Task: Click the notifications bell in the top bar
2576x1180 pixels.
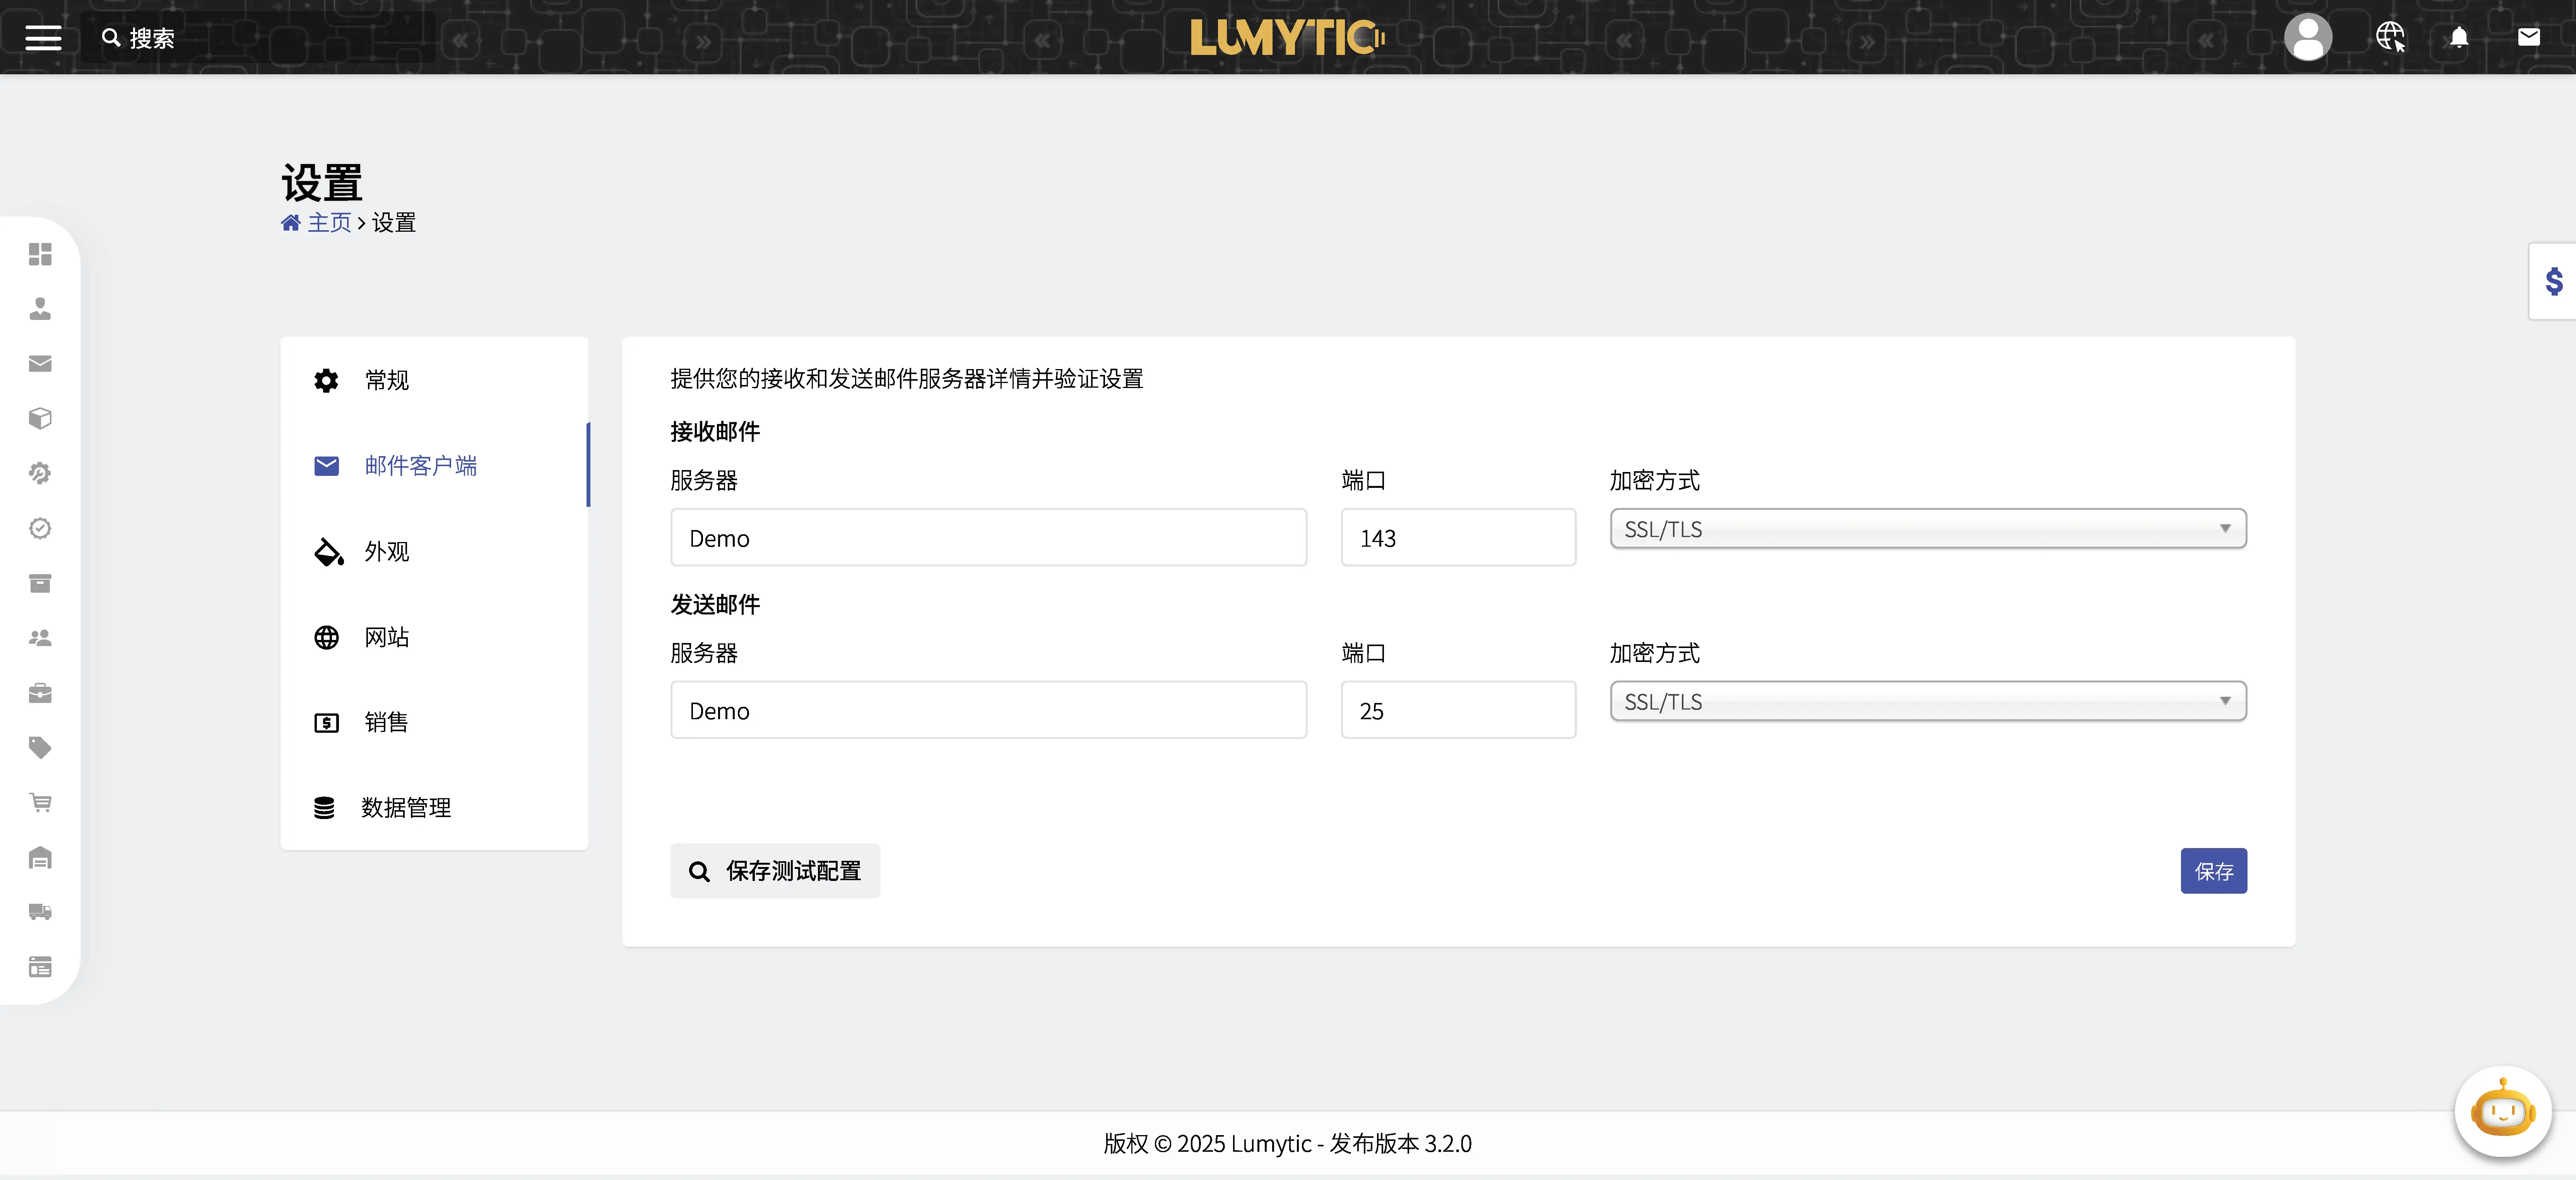Action: coord(2459,37)
